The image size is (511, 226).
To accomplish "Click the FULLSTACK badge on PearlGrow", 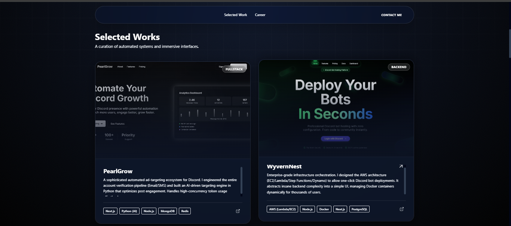I will click(234, 69).
